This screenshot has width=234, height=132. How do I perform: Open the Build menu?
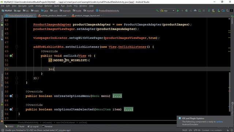(57, 6)
